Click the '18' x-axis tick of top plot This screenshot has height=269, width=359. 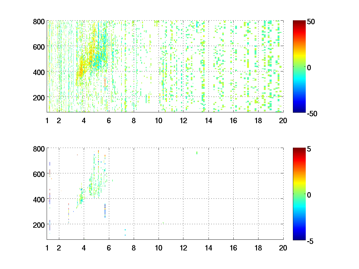pyautogui.click(x=258, y=121)
